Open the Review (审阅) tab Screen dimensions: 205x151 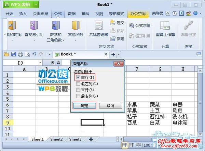[85, 14]
